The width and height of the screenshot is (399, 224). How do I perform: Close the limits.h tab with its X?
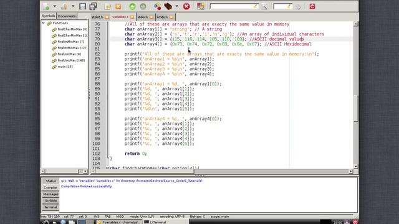pyautogui.click(x=172, y=17)
